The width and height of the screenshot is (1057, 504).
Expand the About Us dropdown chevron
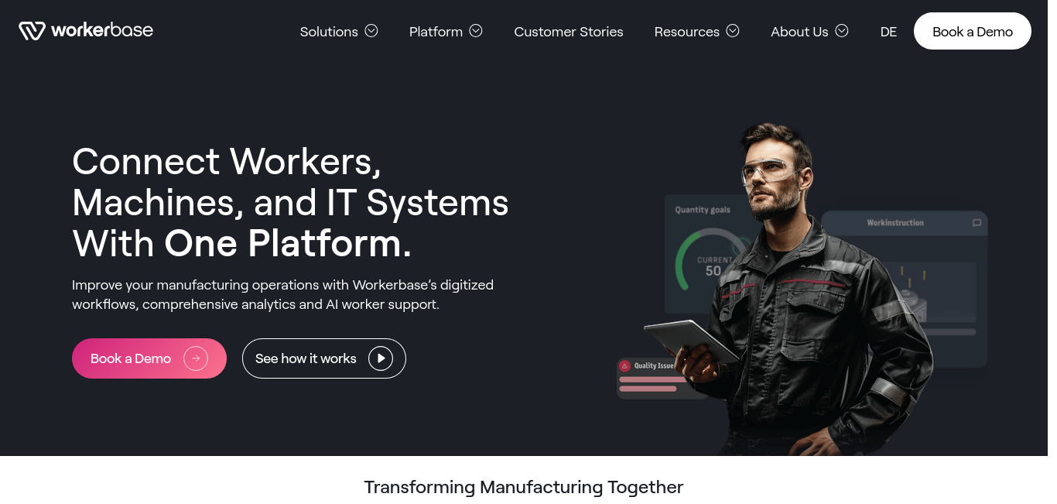pyautogui.click(x=842, y=31)
